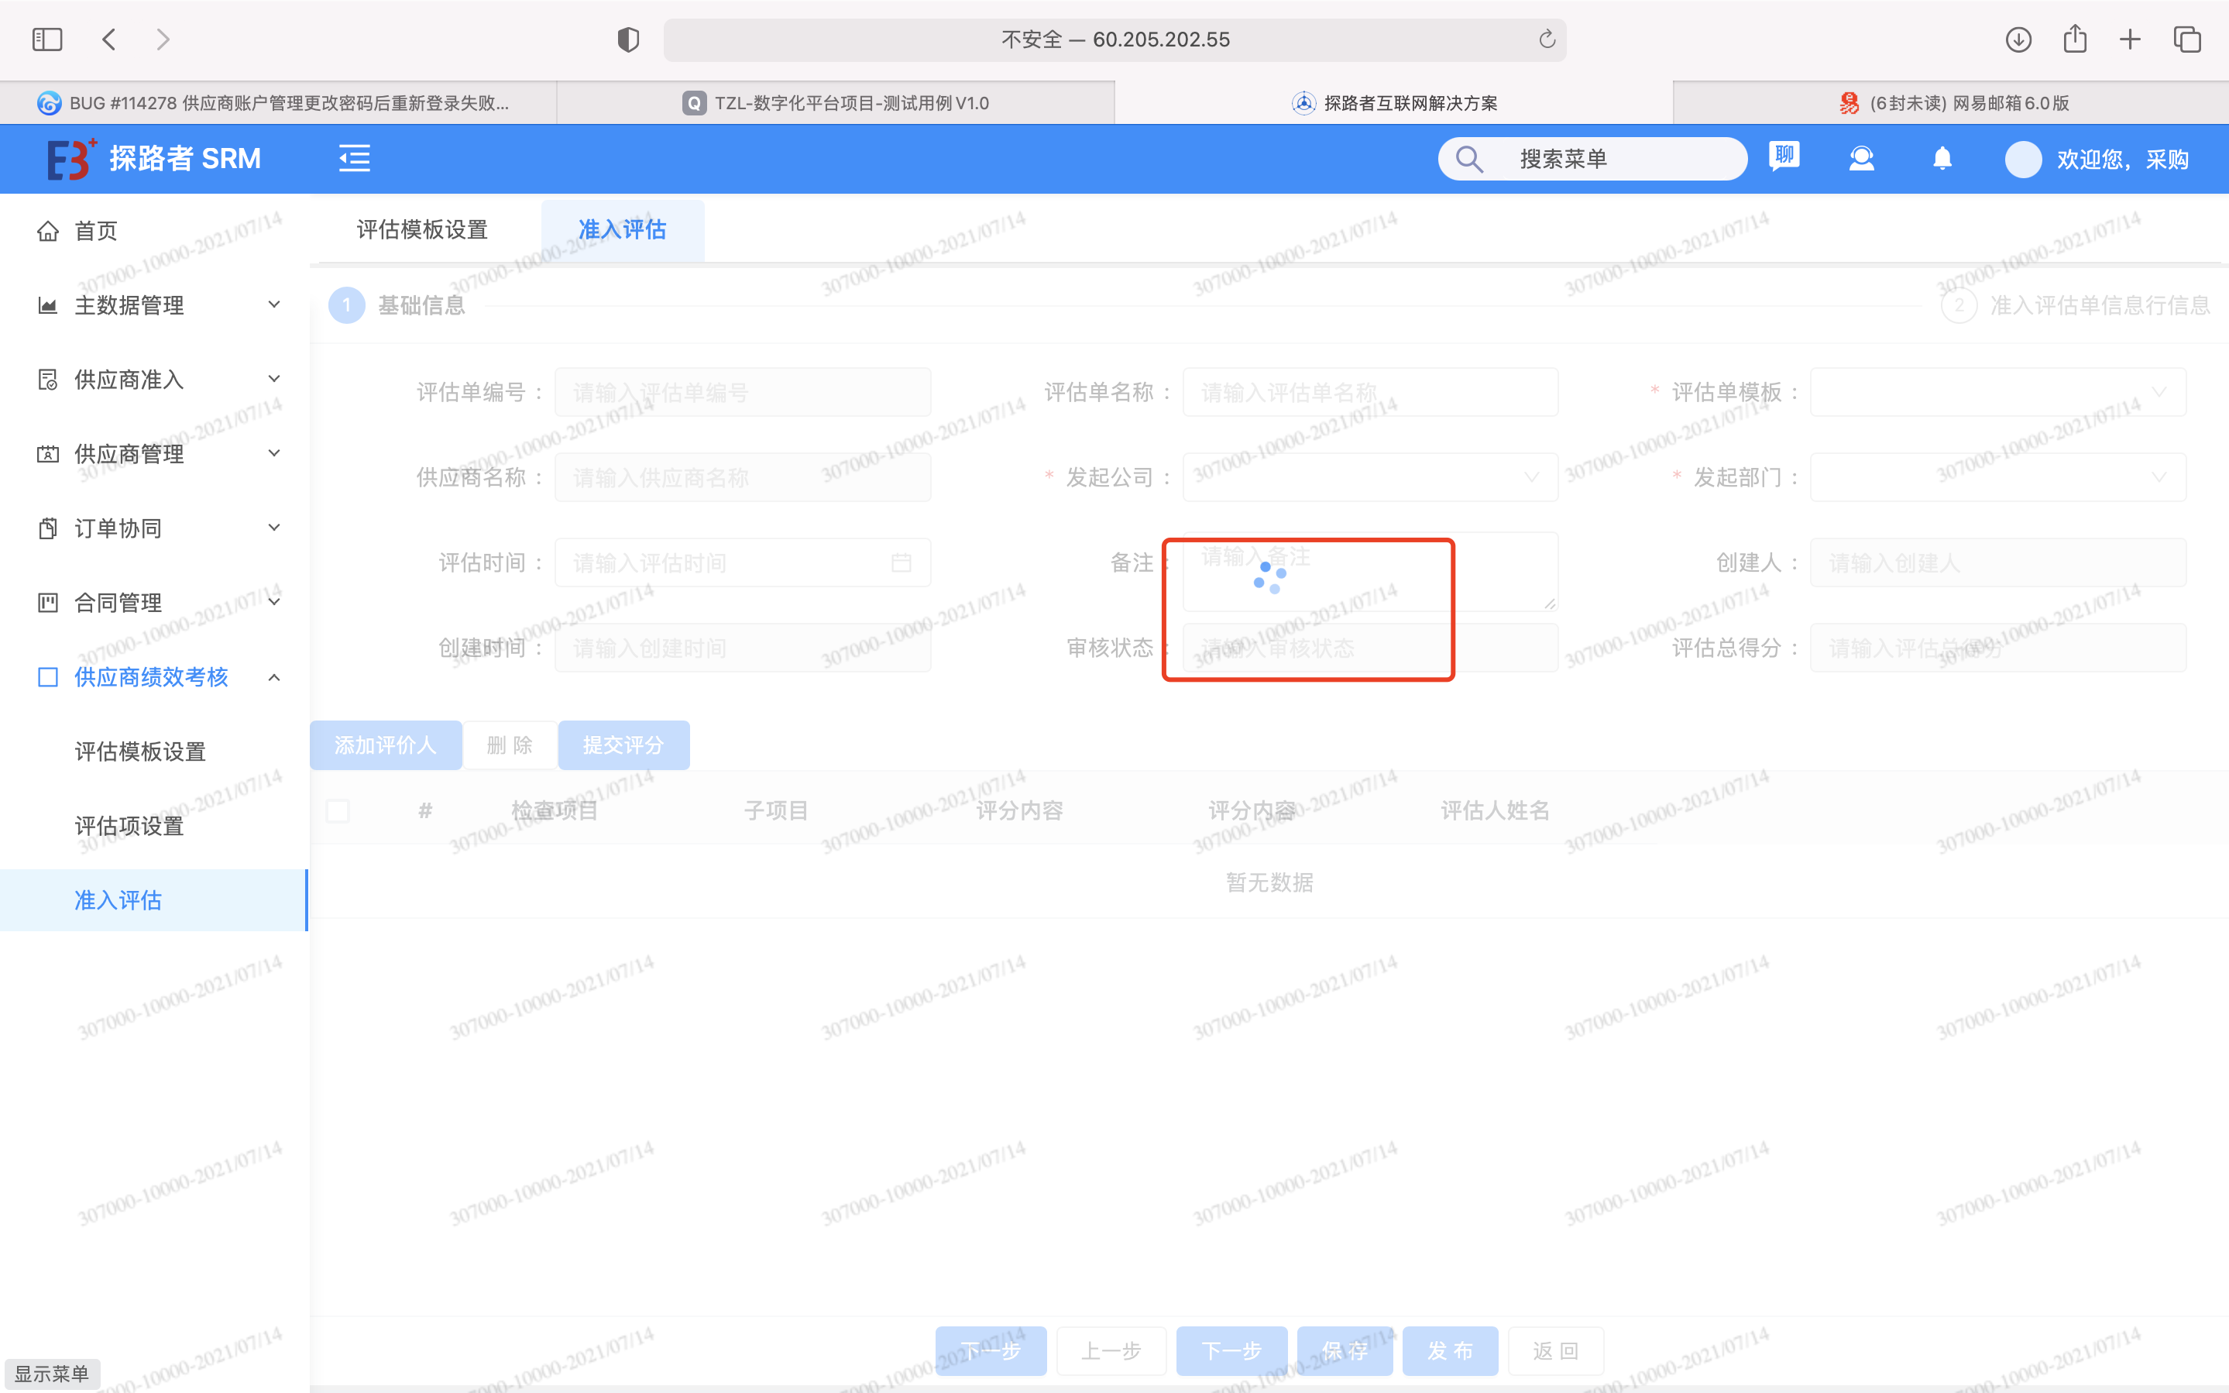Switch to the 评估模板设置 tab

click(423, 229)
